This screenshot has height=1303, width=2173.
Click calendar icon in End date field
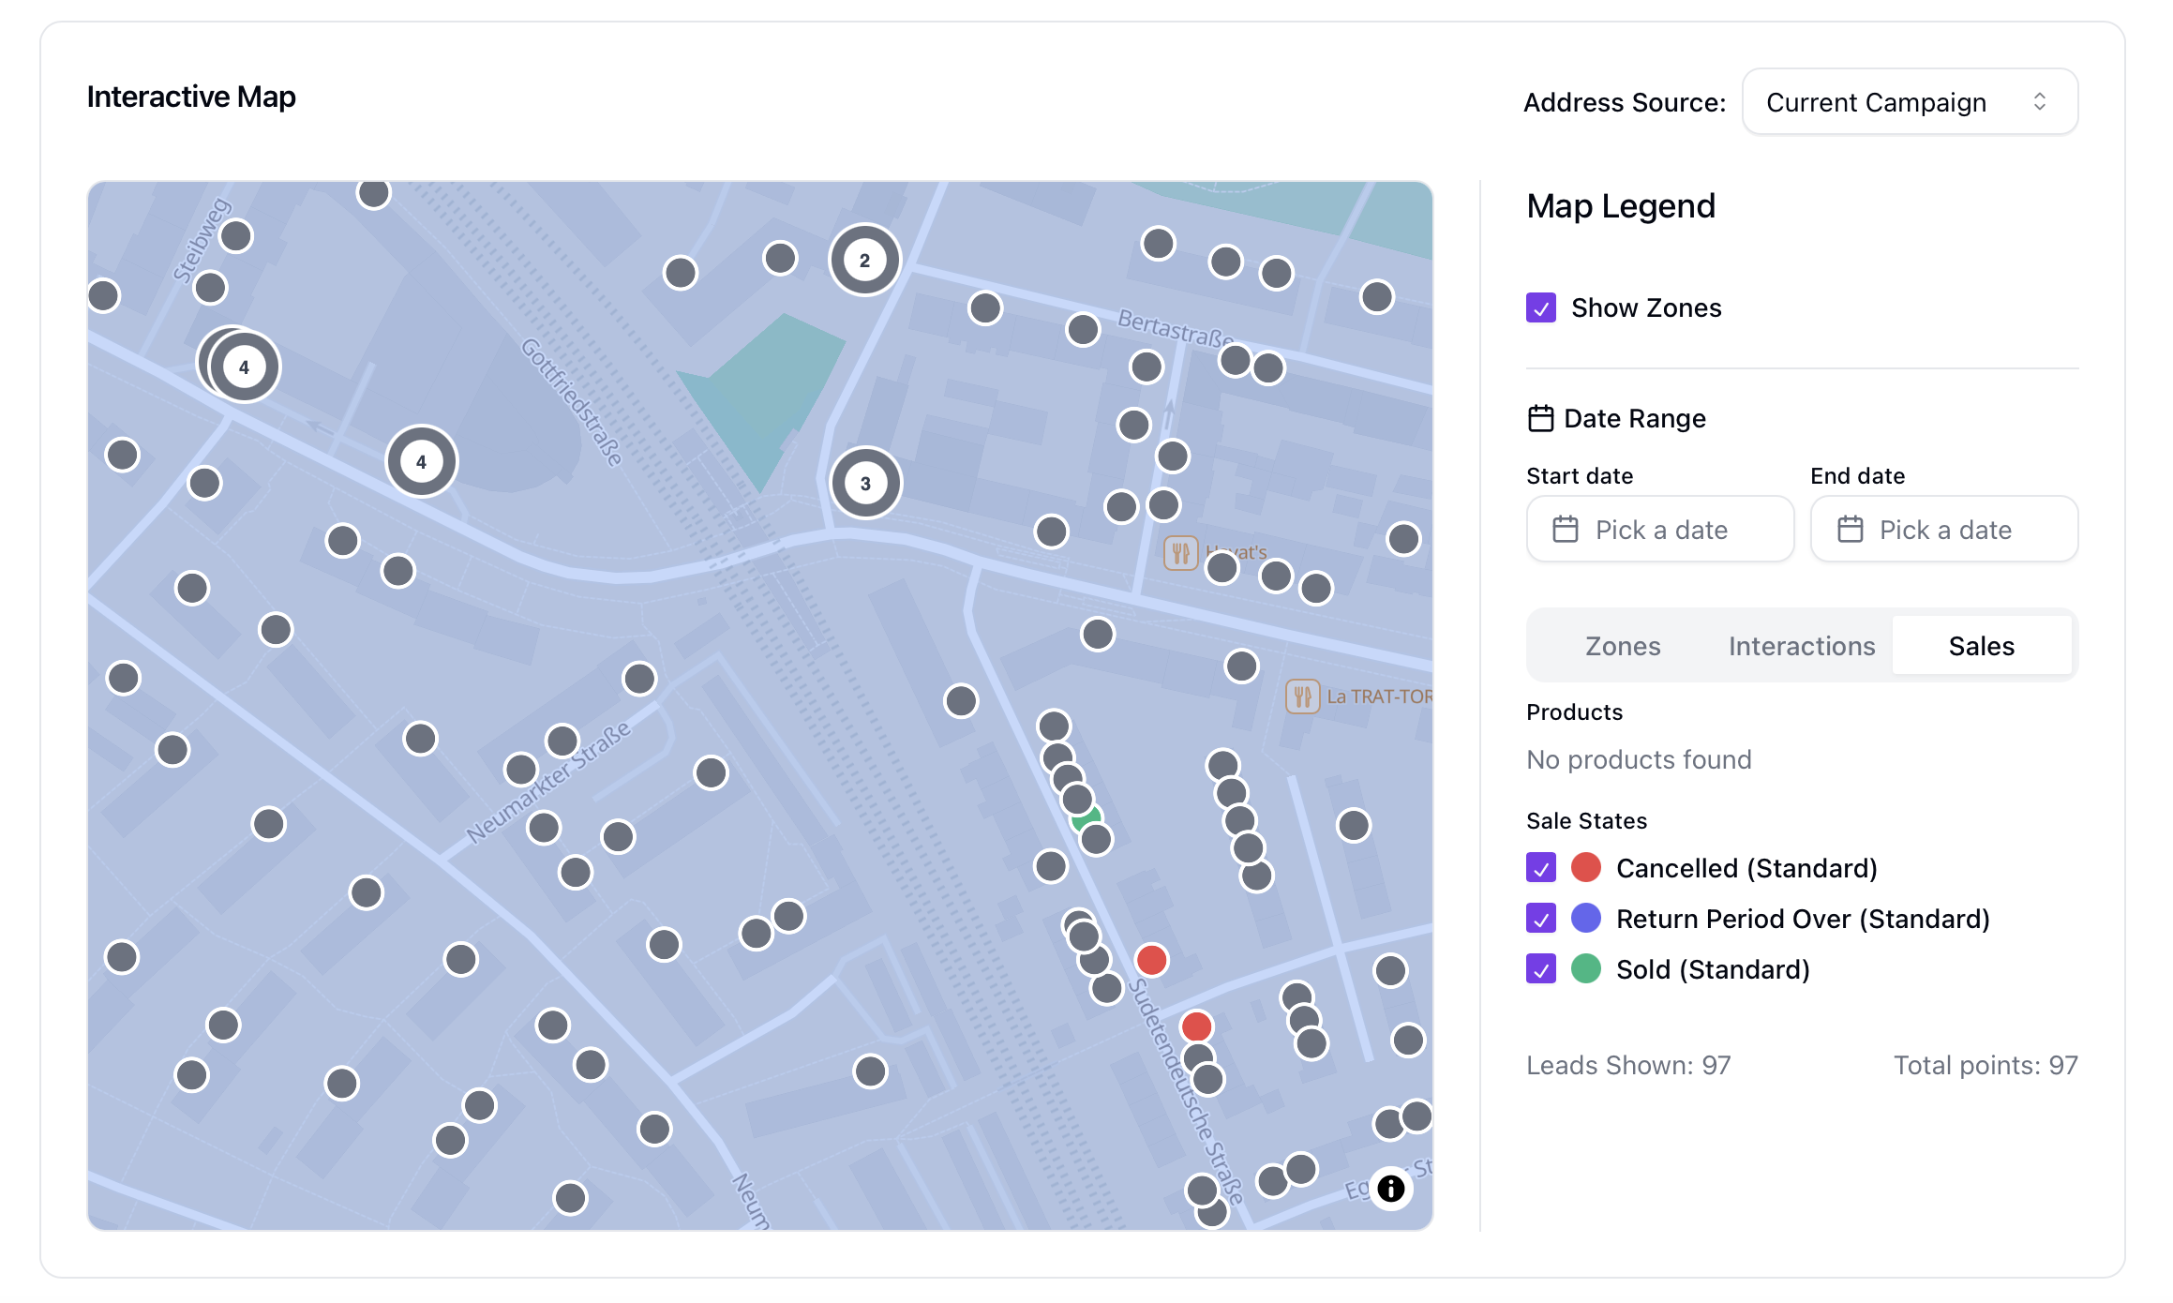1850,530
